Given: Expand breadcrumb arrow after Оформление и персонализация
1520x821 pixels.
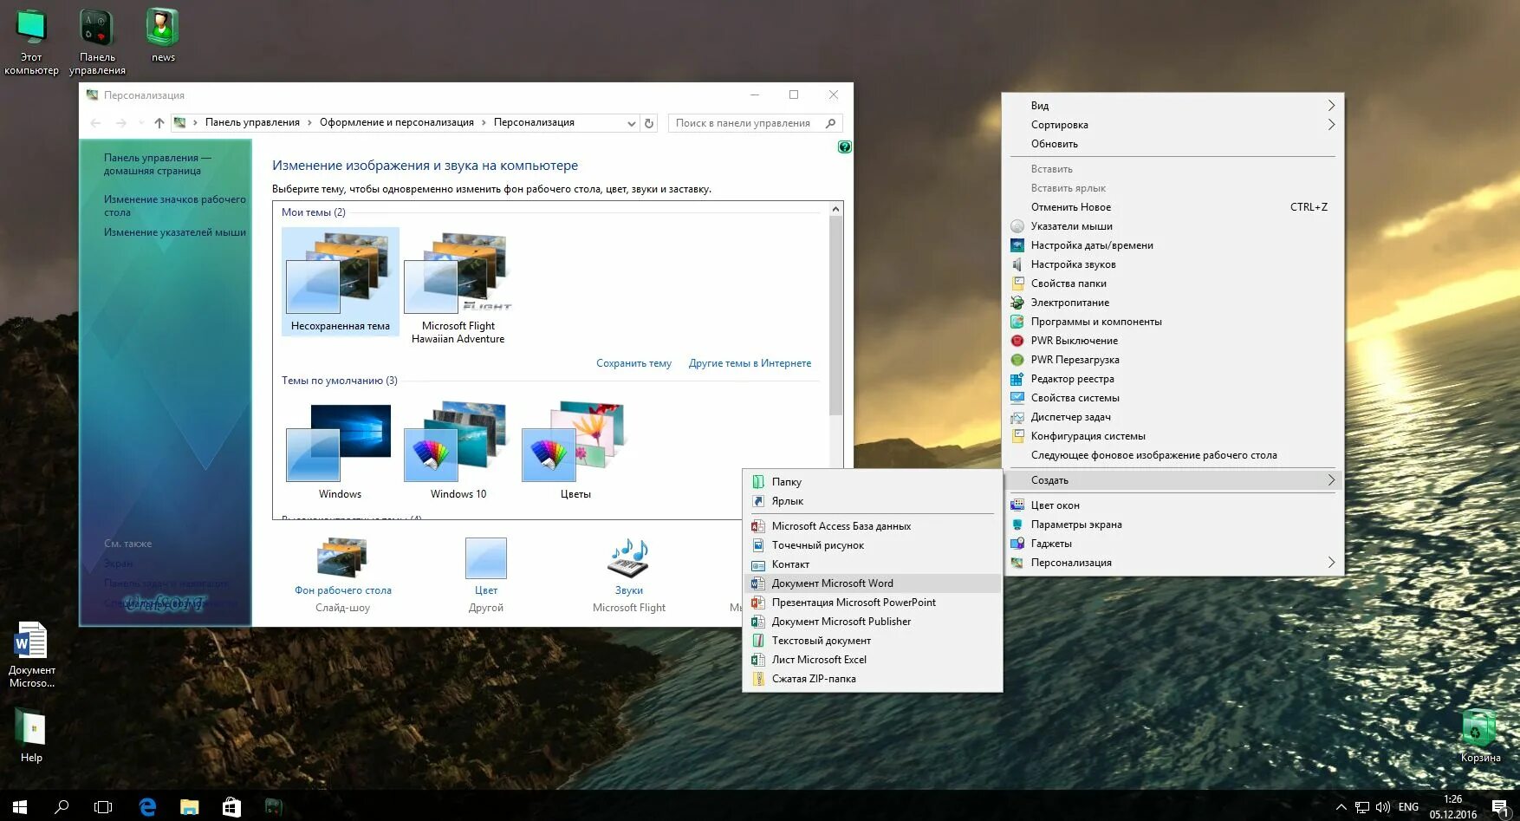Looking at the screenshot, I should [484, 123].
